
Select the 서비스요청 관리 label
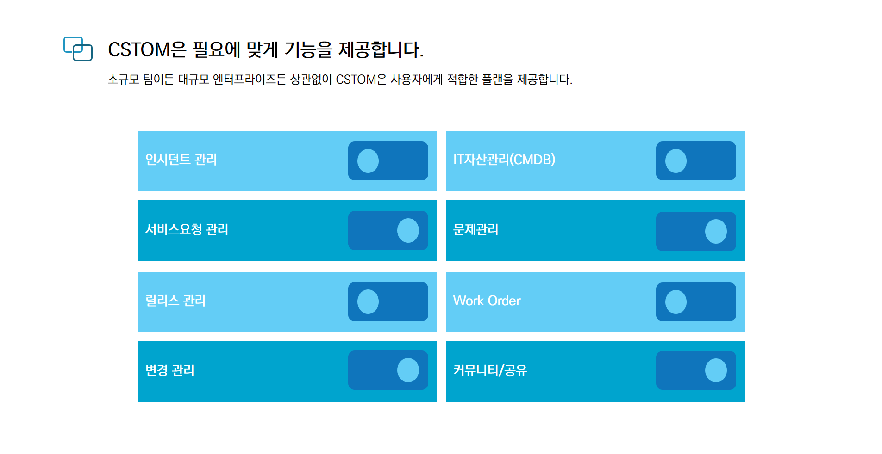coord(187,229)
